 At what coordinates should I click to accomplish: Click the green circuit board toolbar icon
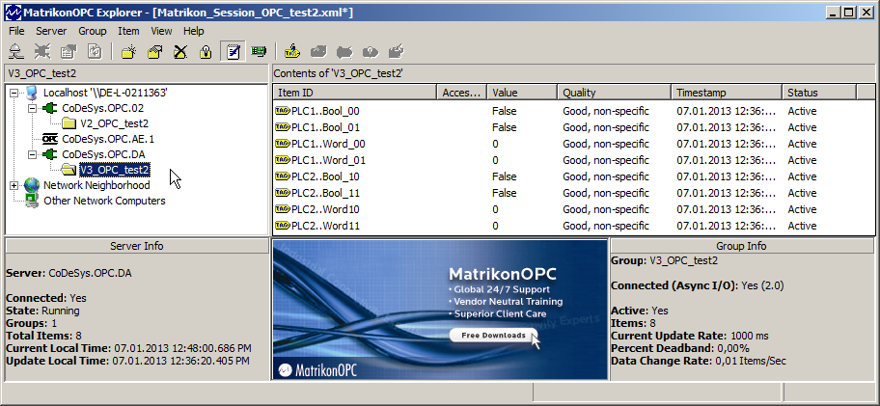tap(259, 52)
